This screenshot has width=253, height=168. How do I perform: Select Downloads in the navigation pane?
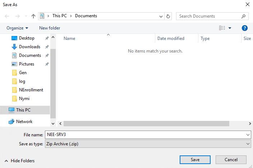[x=29, y=47]
